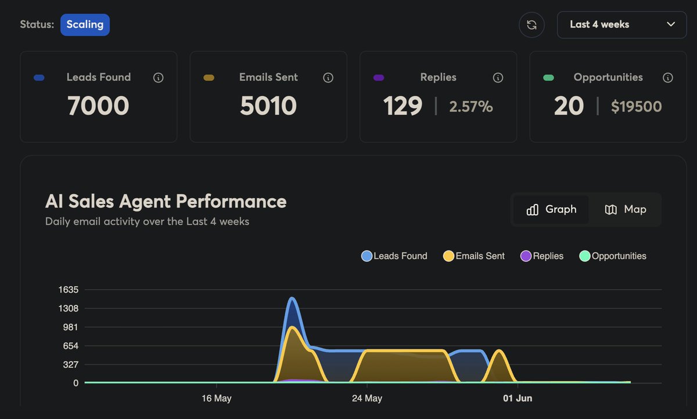This screenshot has height=419, width=697.
Task: Click the Scaling status badge
Action: (85, 25)
